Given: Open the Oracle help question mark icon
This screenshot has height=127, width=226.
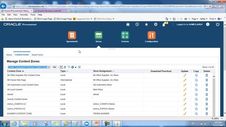Looking at the screenshot, I should [x=208, y=24].
